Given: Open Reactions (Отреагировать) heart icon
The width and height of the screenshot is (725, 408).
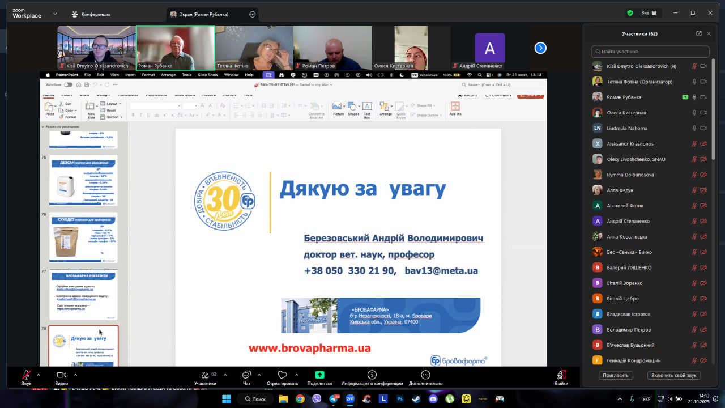Looking at the screenshot, I should coord(282,375).
